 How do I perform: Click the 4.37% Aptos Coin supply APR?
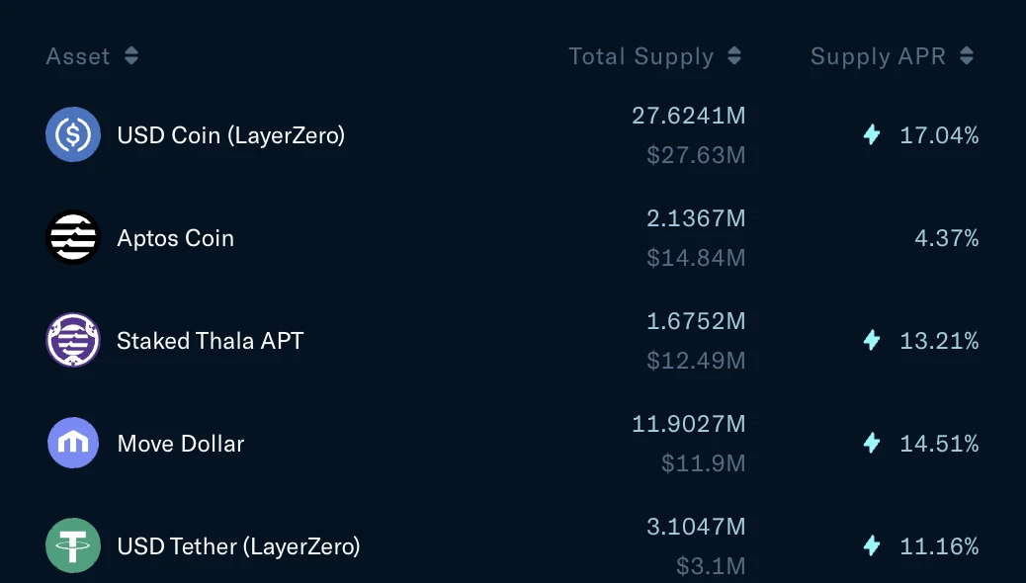[947, 238]
